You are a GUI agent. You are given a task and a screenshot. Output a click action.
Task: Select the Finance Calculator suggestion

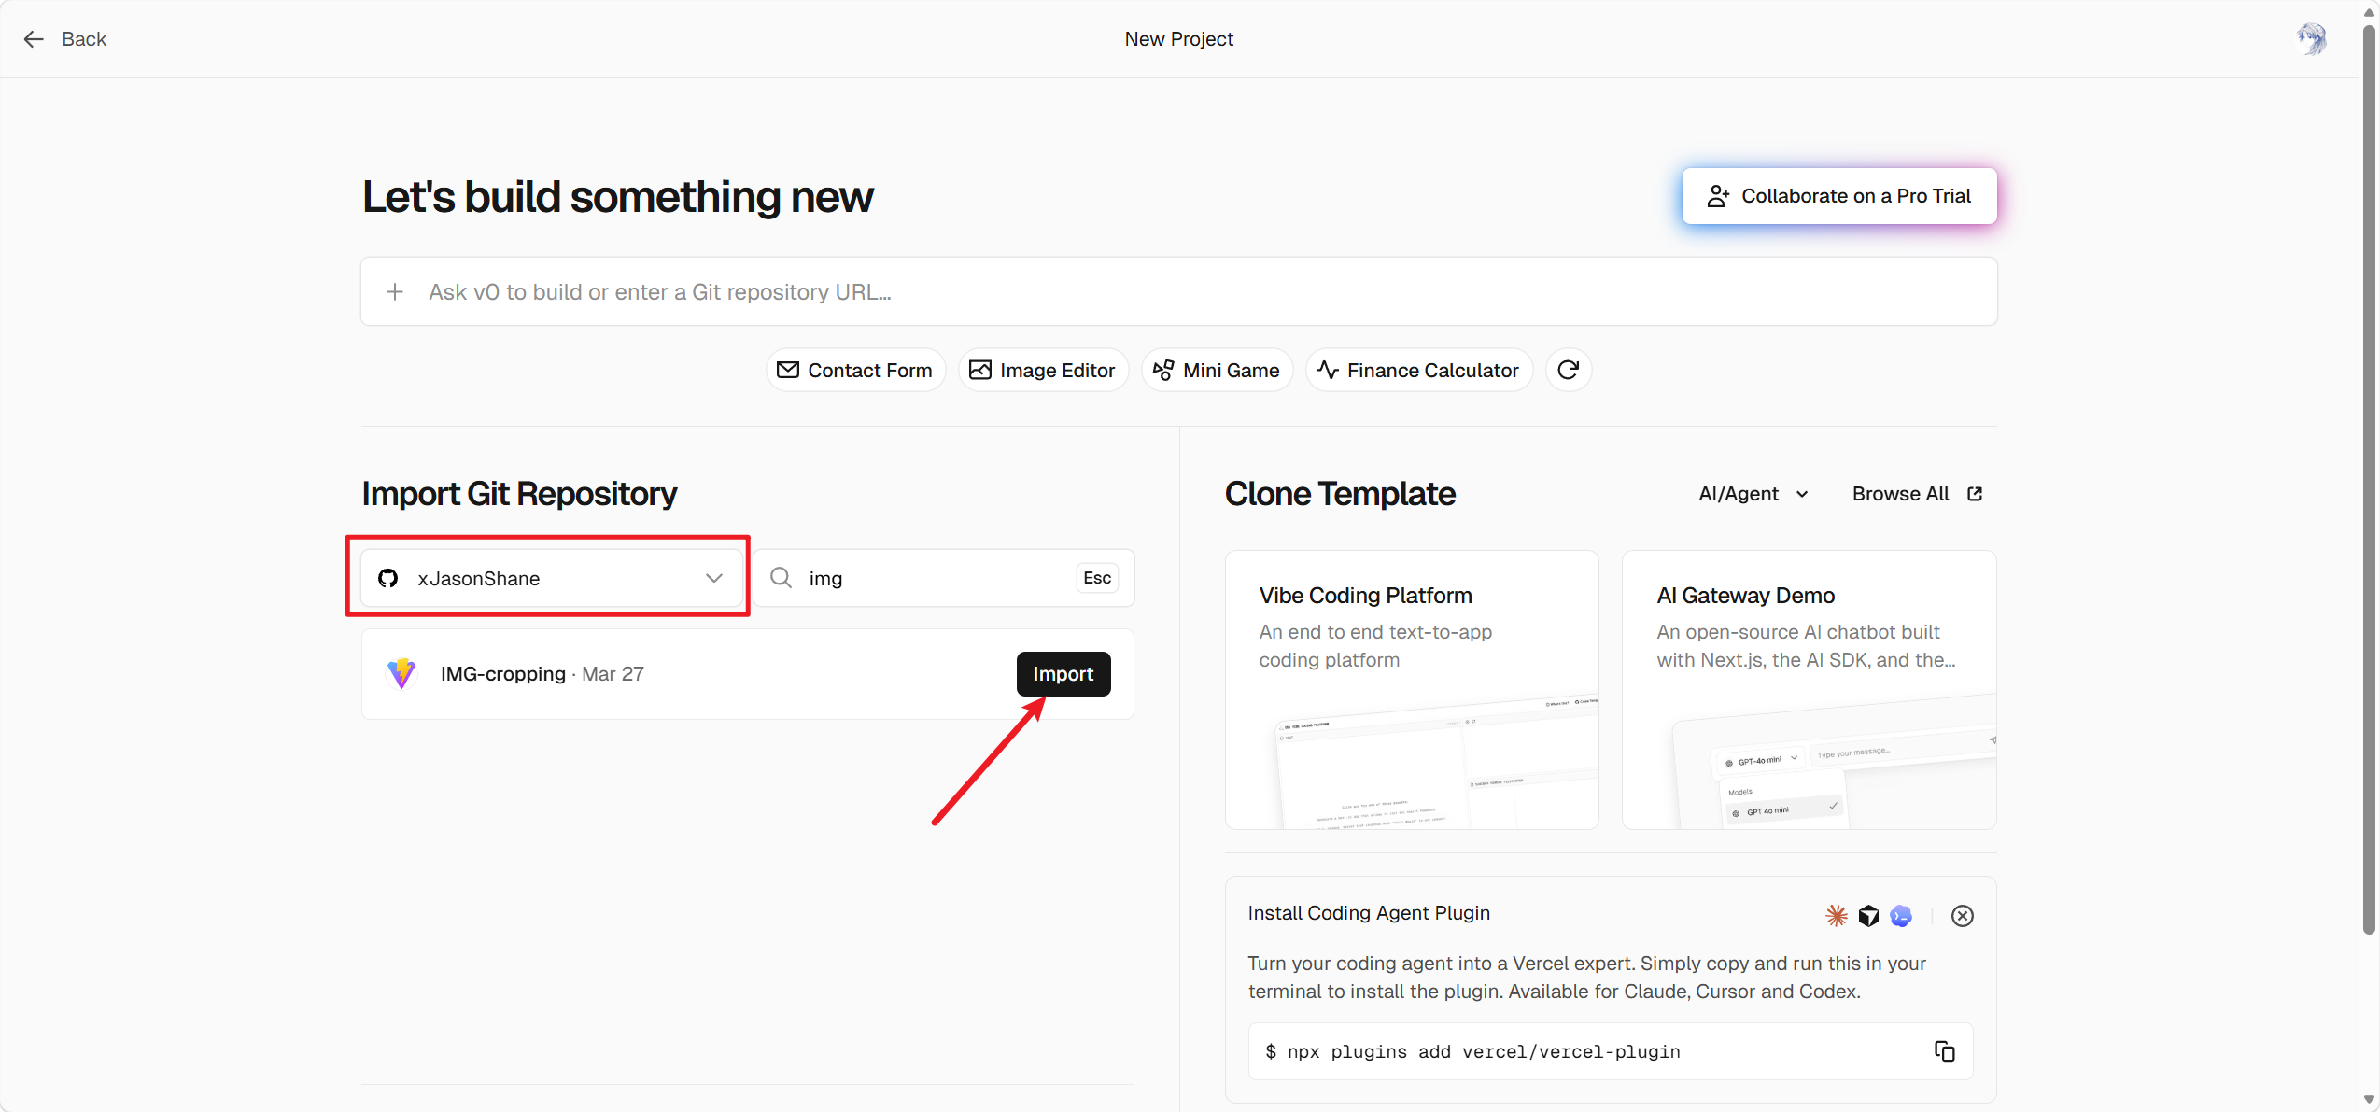click(1417, 371)
